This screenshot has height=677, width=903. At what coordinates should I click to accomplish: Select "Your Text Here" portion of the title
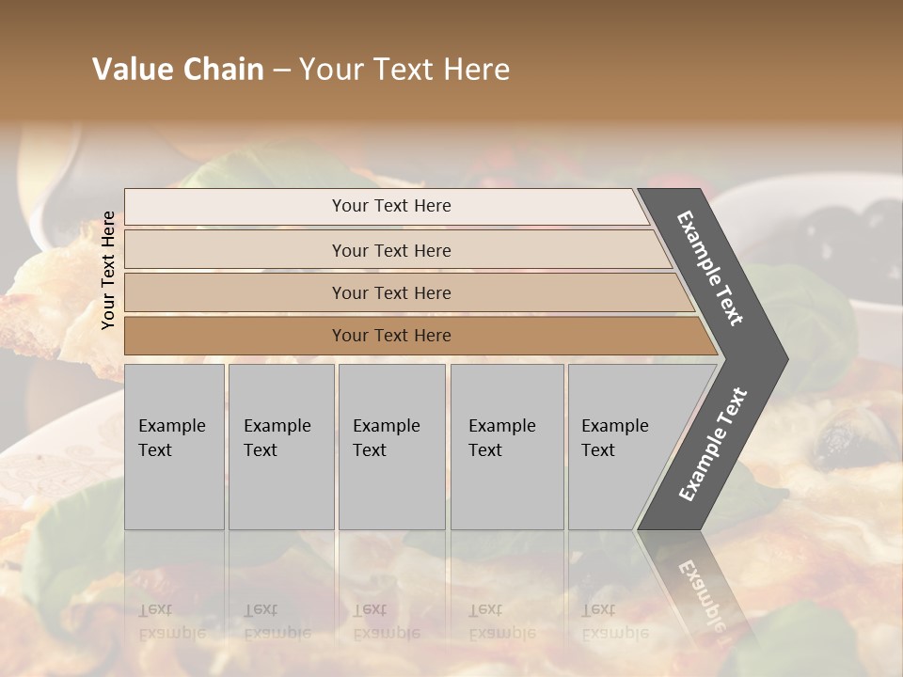404,70
